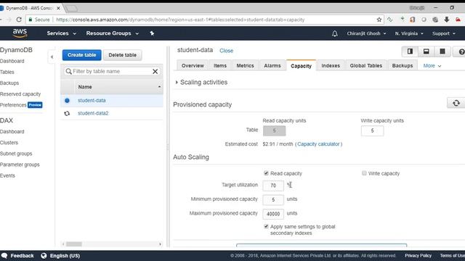This screenshot has width=465, height=261.
Task: Open the Alarms tab
Action: (272, 66)
